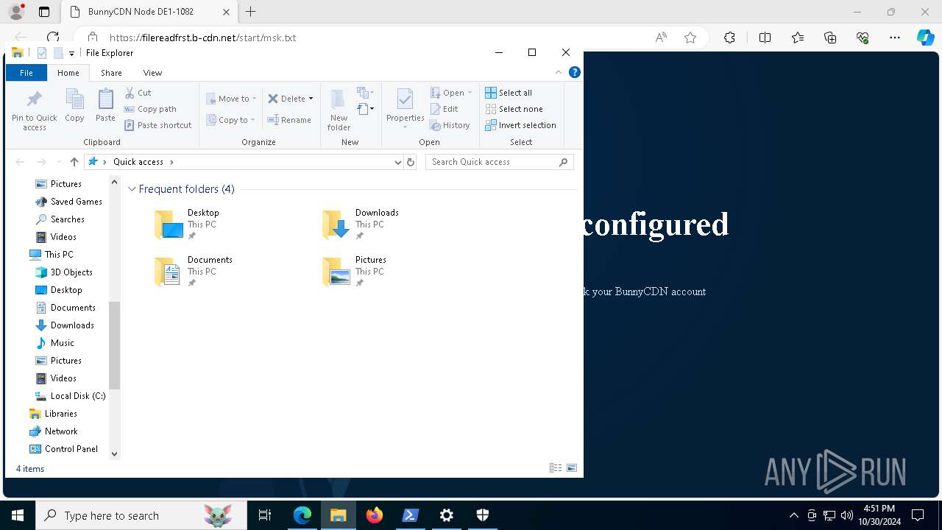Switch to large icons view layout
The width and height of the screenshot is (942, 530).
coord(572,468)
